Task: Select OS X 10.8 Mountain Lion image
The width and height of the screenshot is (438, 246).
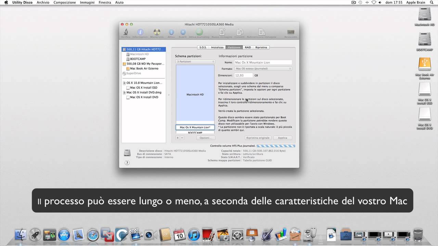Action: point(142,83)
